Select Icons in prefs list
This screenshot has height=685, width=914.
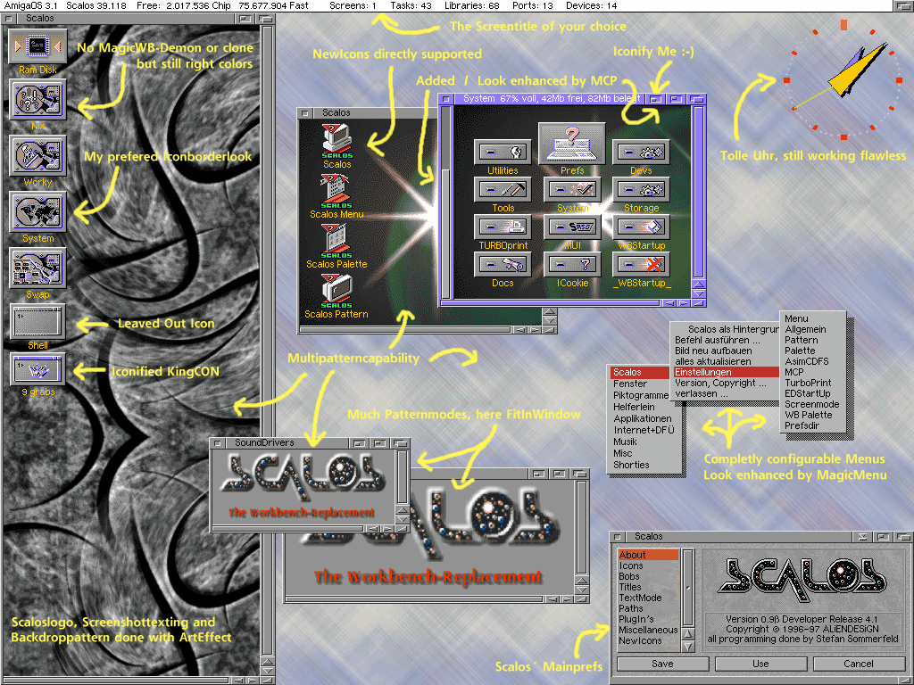click(x=648, y=565)
